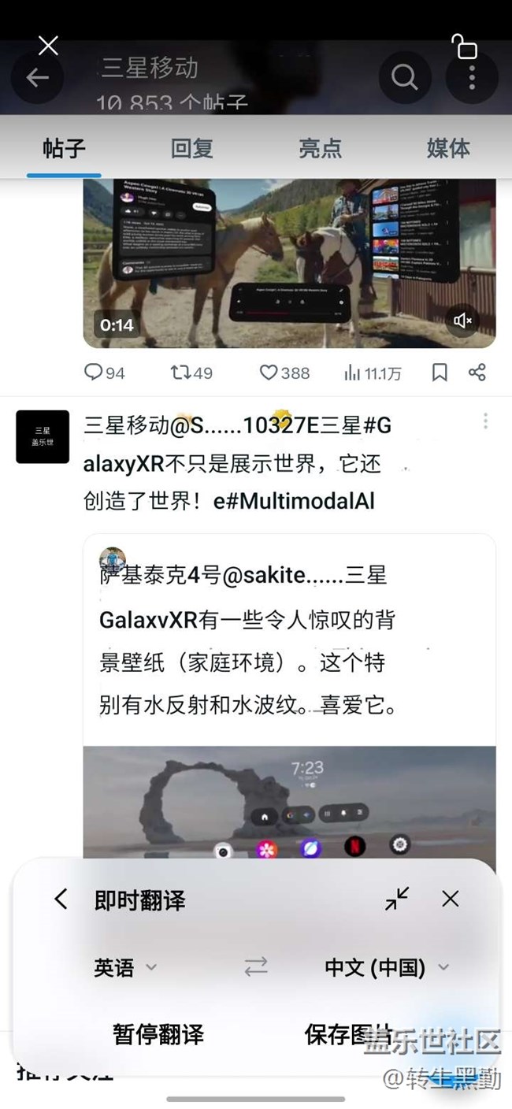Screen dimensions: 512x1109
Task: Open the search magnifier icon
Action: coord(404,77)
